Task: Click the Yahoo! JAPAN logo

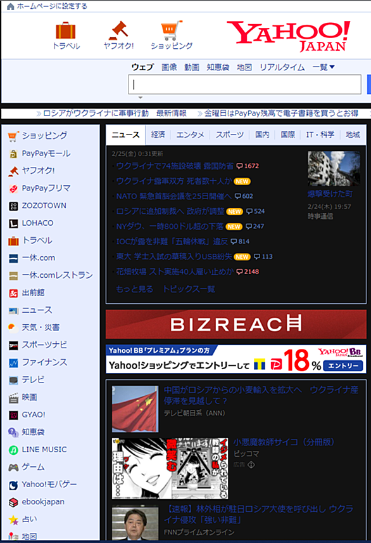Action: click(288, 36)
